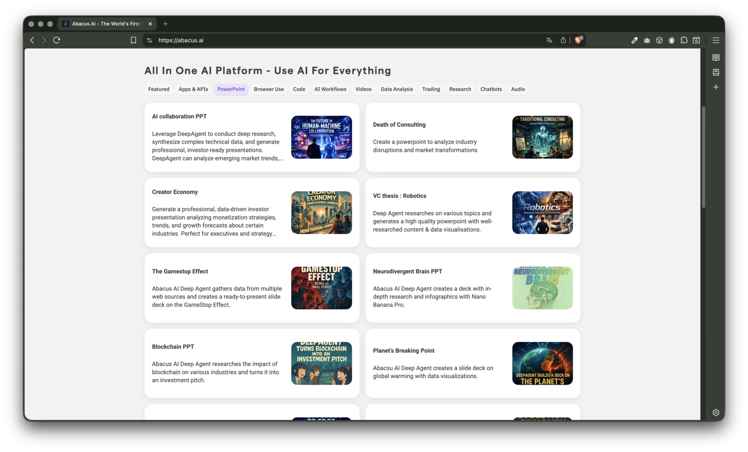Open the Blockchain PPT card title
The height and width of the screenshot is (452, 748).
point(173,347)
